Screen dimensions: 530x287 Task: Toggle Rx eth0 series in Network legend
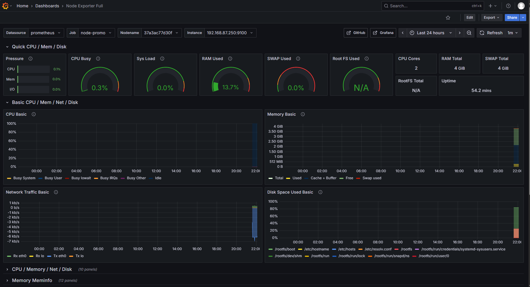20,256
